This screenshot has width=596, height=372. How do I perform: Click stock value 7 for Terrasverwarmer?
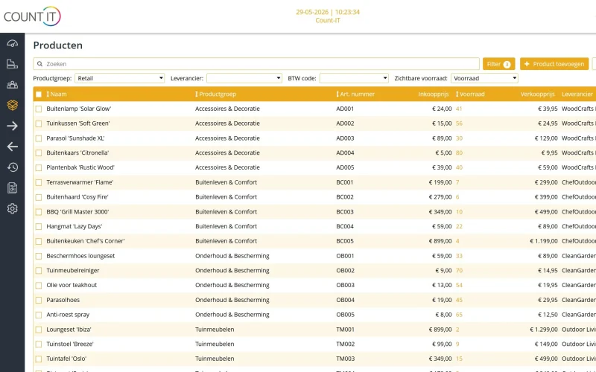click(x=457, y=182)
